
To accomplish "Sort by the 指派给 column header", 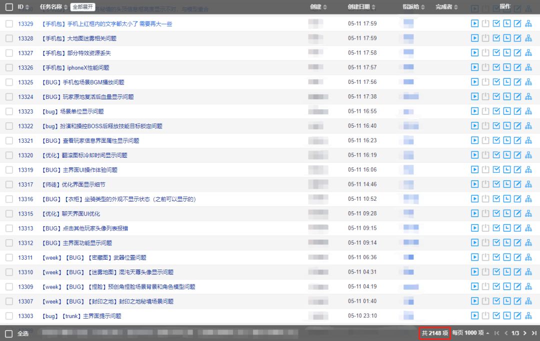I will click(x=413, y=7).
